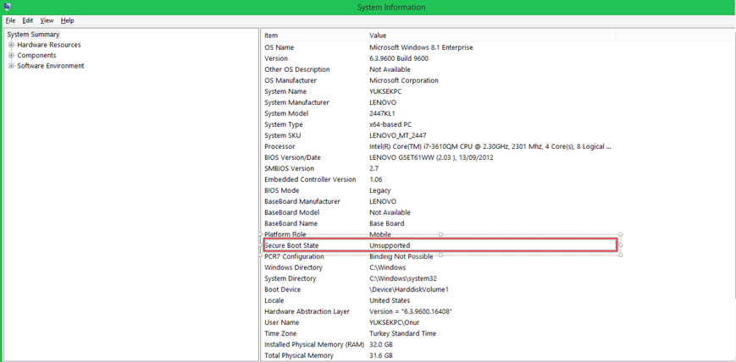Click the Turkey Standard Time value

click(403, 333)
